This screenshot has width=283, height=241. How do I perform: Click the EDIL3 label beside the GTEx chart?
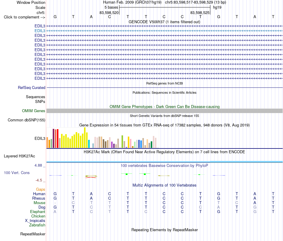point(40,138)
